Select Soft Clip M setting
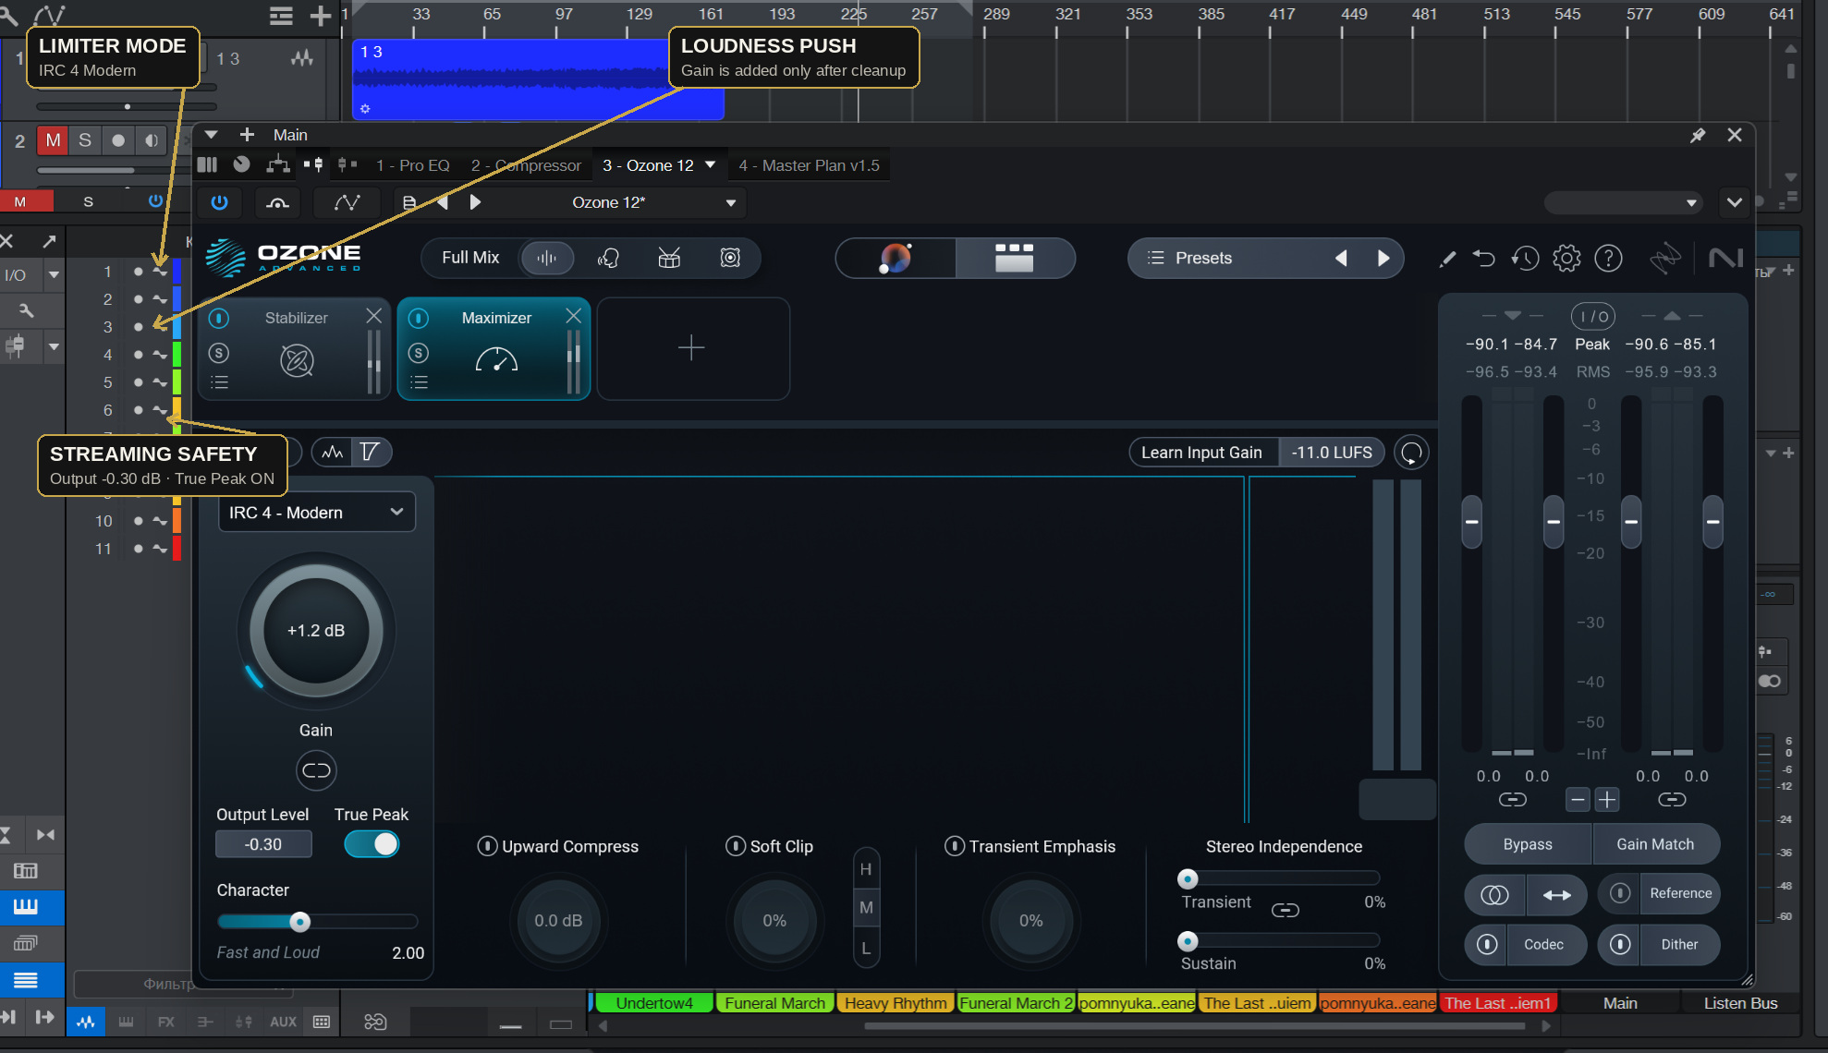This screenshot has width=1828, height=1053. point(866,908)
